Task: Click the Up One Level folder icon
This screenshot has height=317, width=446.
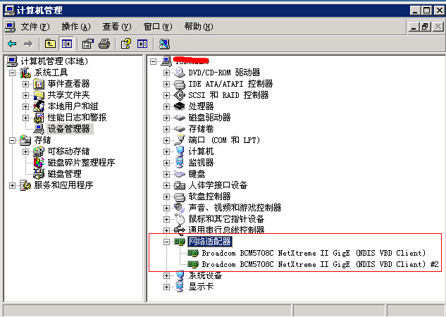Action: pos(51,44)
